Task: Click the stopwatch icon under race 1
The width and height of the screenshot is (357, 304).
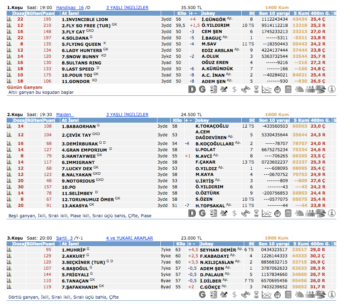Action: [277, 89]
